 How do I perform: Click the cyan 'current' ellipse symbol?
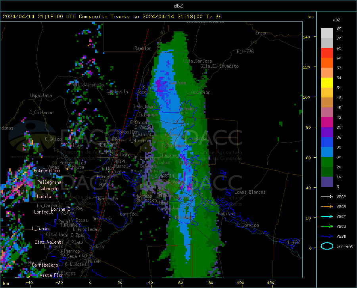point(327,246)
